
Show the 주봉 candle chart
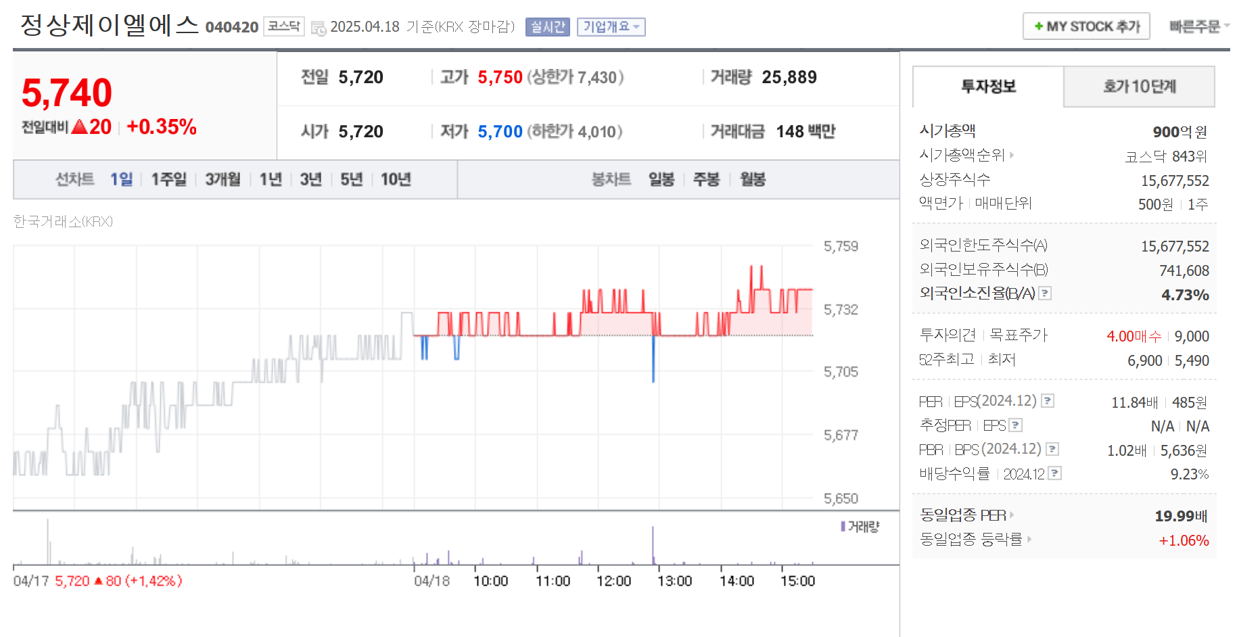click(x=707, y=179)
